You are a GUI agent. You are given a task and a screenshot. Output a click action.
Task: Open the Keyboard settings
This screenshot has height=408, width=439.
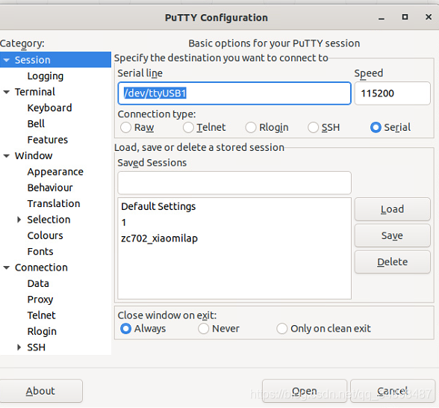click(x=49, y=108)
